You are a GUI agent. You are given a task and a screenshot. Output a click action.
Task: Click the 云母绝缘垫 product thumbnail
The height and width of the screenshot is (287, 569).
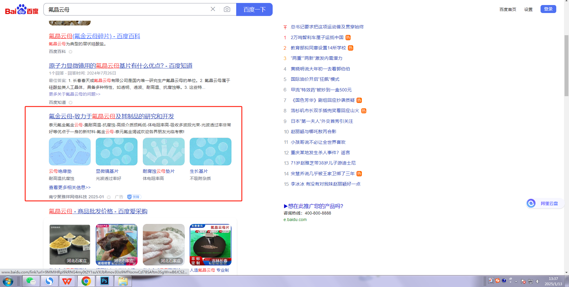[70, 151]
